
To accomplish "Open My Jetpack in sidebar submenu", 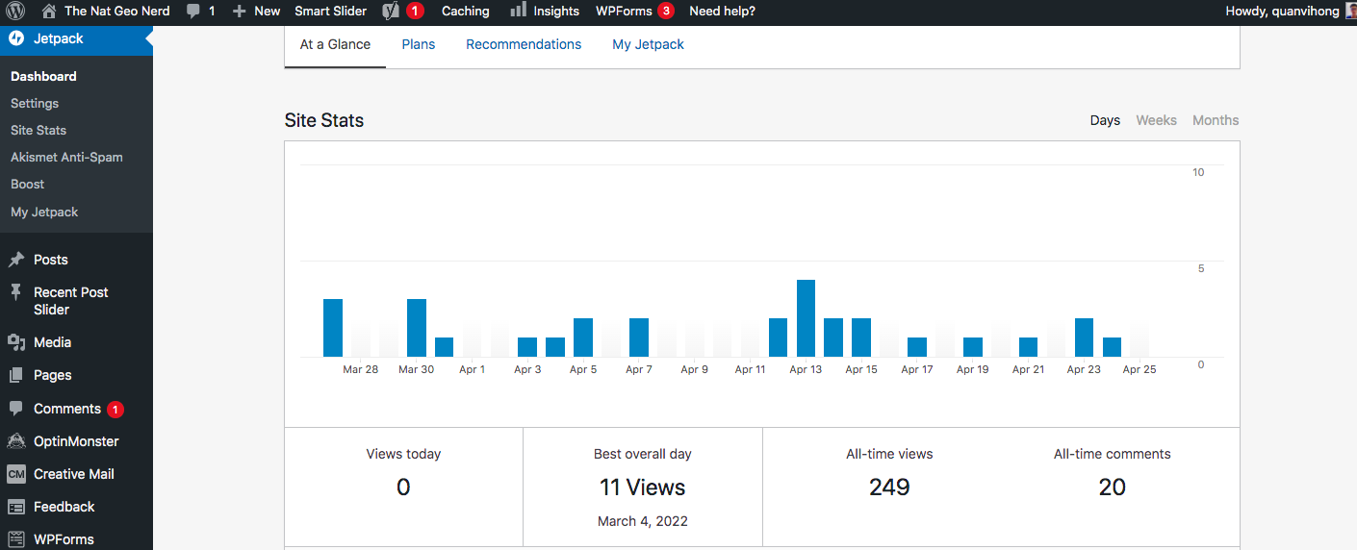I will [x=44, y=212].
